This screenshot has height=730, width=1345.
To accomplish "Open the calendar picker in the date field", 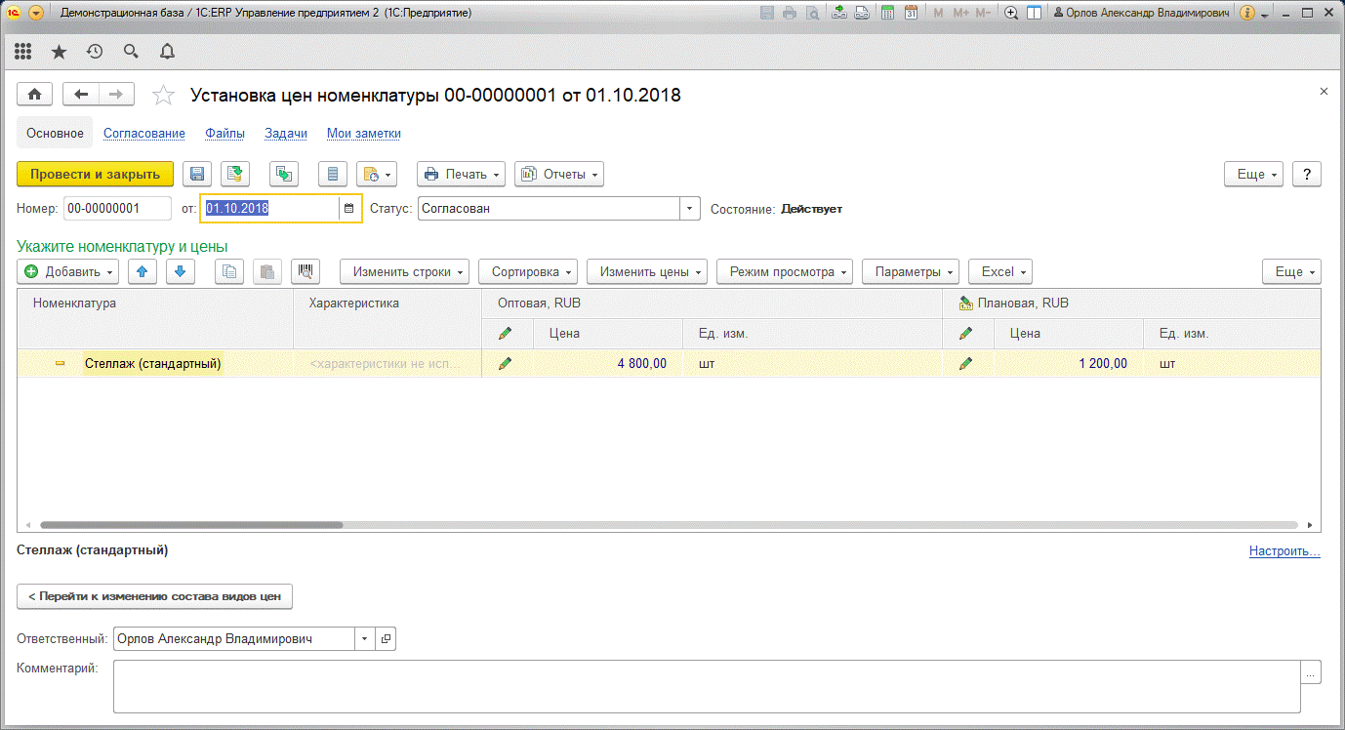I will point(349,209).
